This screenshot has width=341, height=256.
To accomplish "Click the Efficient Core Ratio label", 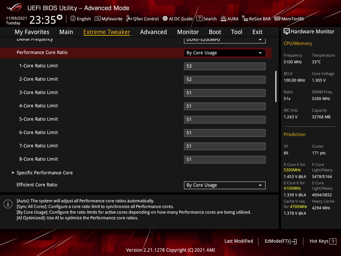I will coord(37,185).
